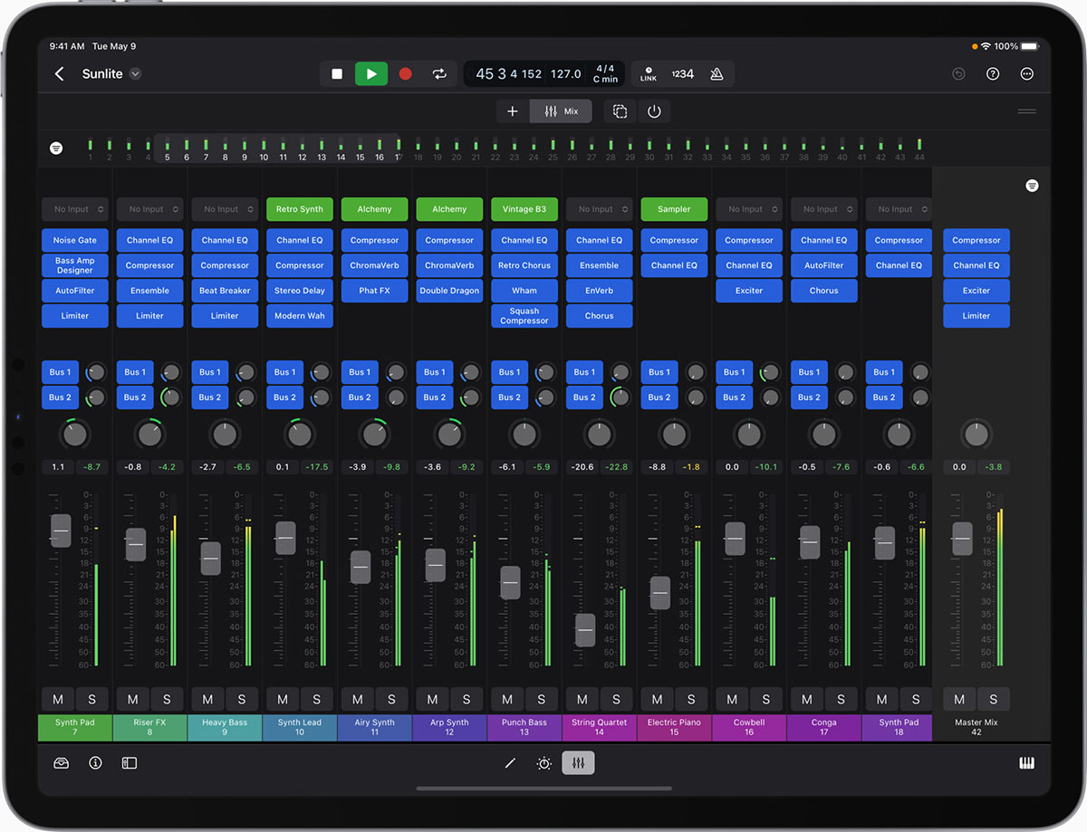
Task: Mute the Electric Piano channel
Action: click(658, 699)
